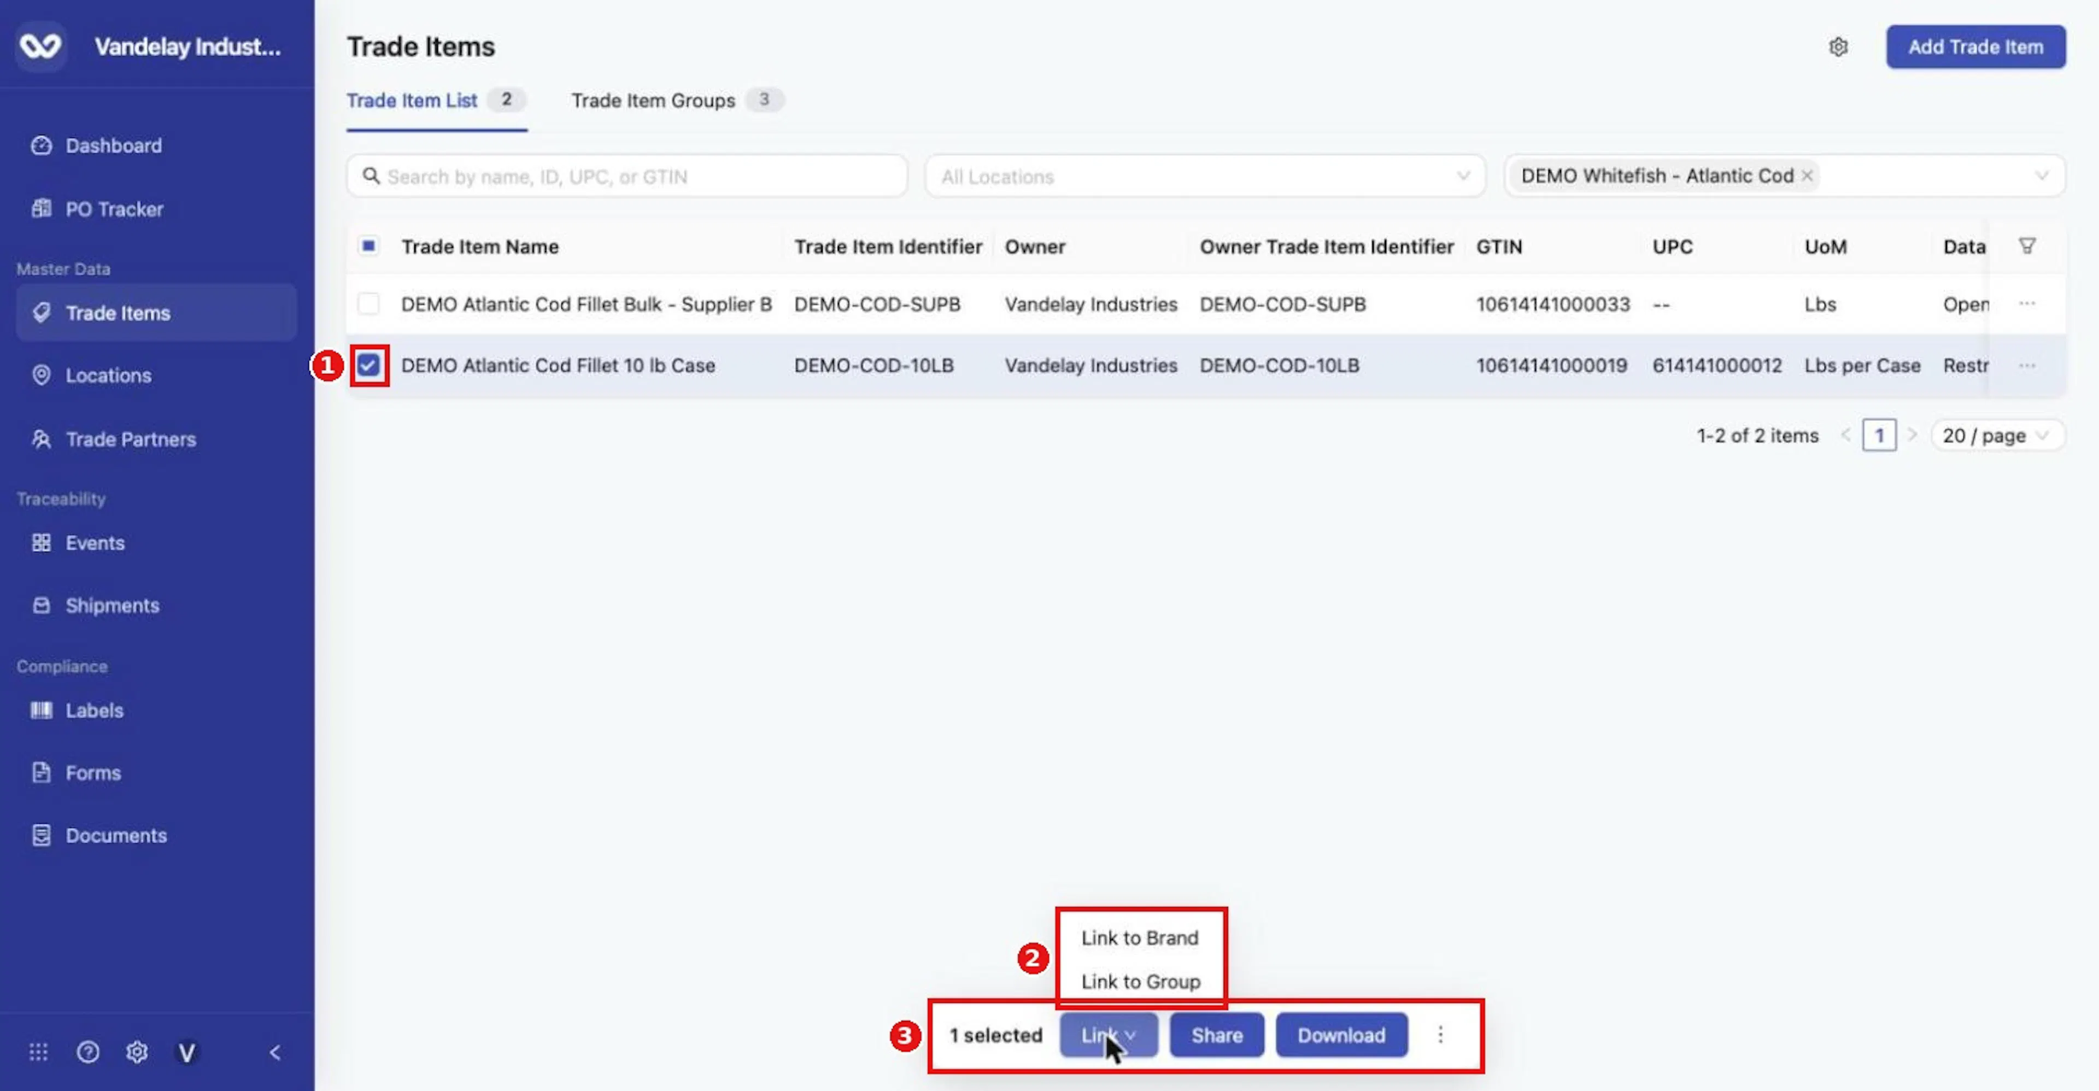Open the V user profile avatar
The width and height of the screenshot is (2099, 1091).
tap(186, 1053)
